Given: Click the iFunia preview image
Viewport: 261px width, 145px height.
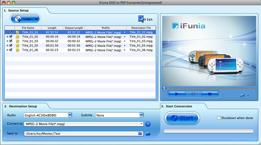Looking at the screenshot, I should 209,51.
